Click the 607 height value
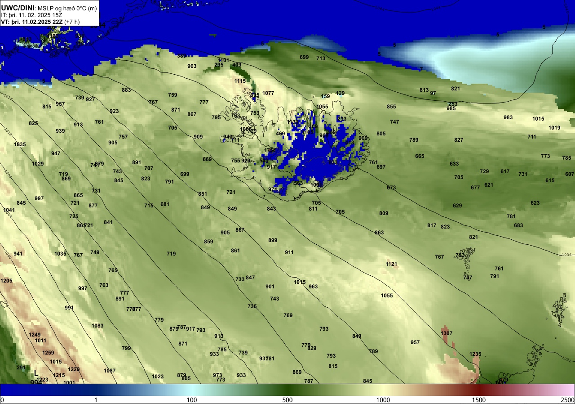Image resolution: width=575 pixels, height=404 pixels. pos(570,174)
